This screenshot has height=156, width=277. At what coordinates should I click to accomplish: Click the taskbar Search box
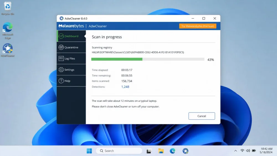pos(119,151)
